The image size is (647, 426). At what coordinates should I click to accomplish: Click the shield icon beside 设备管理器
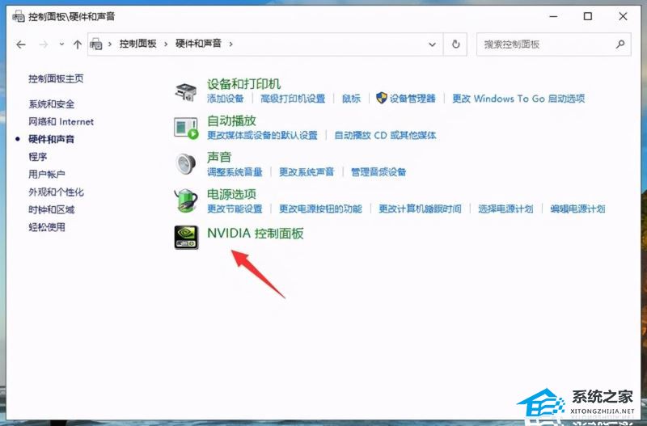coord(382,99)
